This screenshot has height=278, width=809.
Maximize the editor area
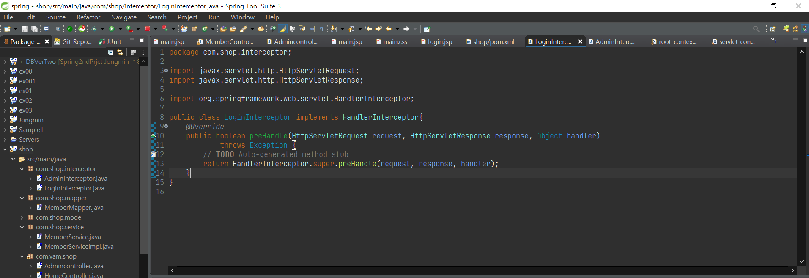[805, 40]
